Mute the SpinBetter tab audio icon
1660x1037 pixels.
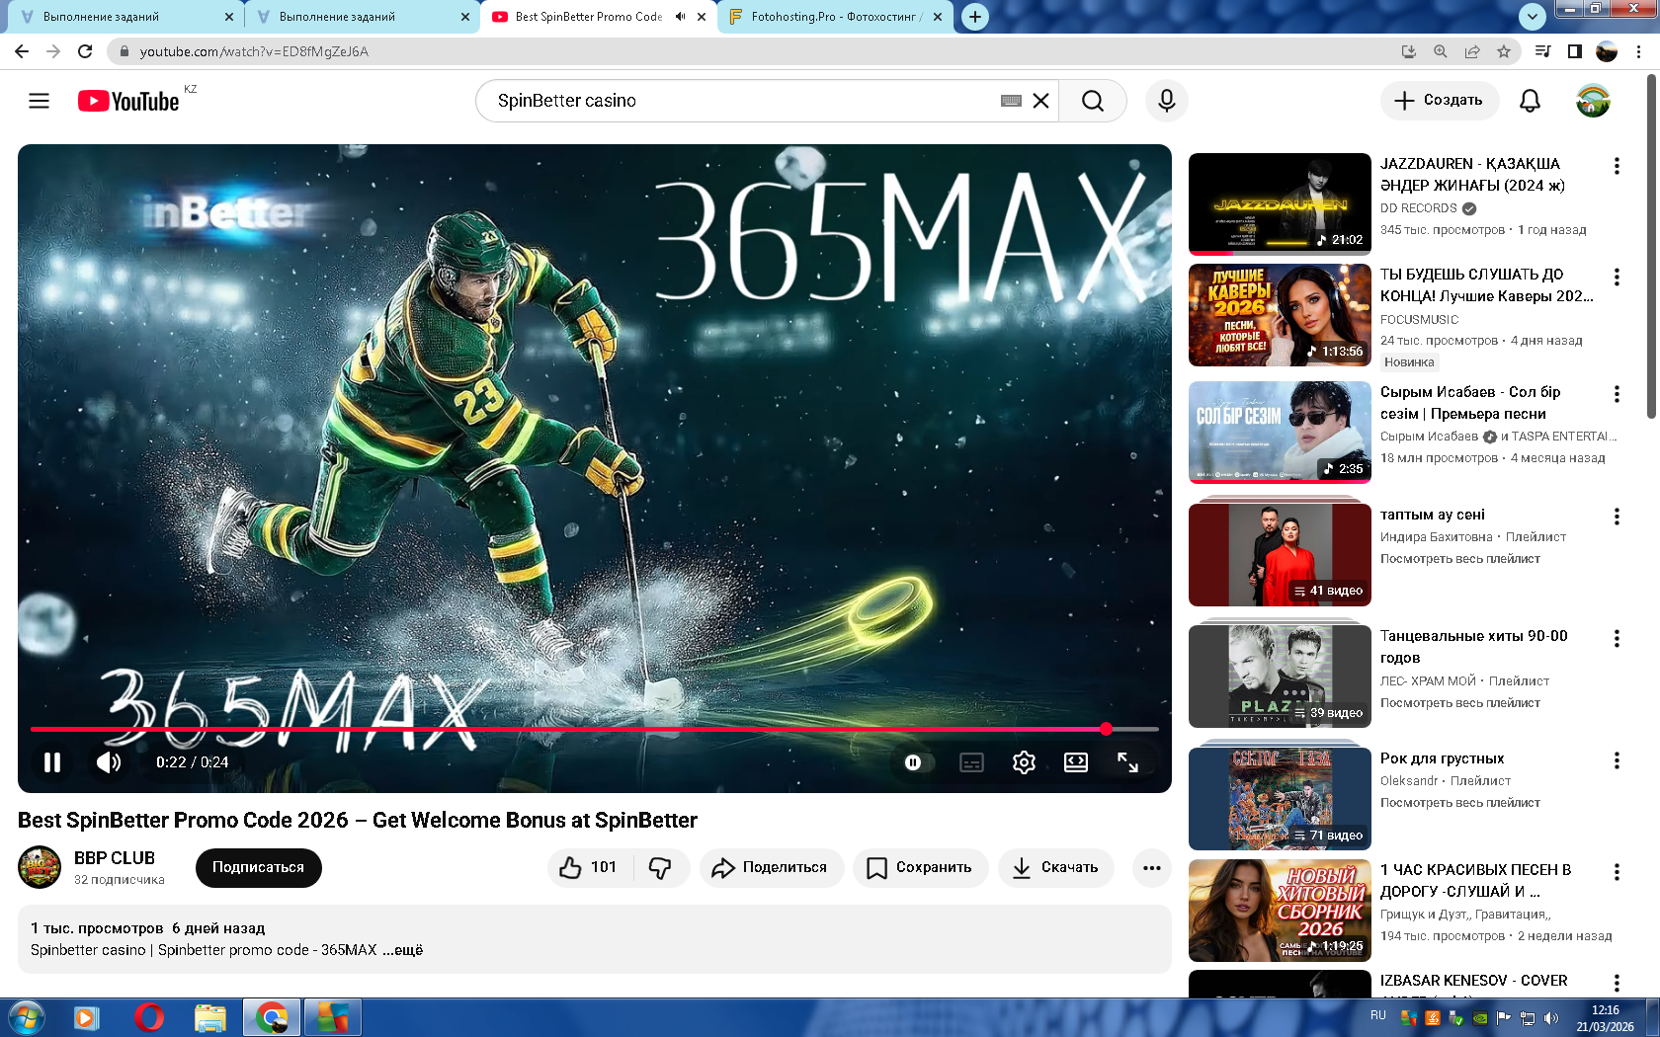(x=680, y=17)
